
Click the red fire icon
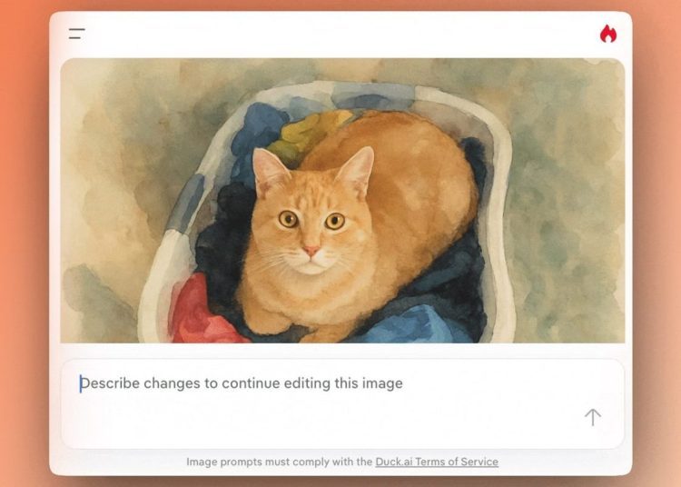click(x=608, y=34)
